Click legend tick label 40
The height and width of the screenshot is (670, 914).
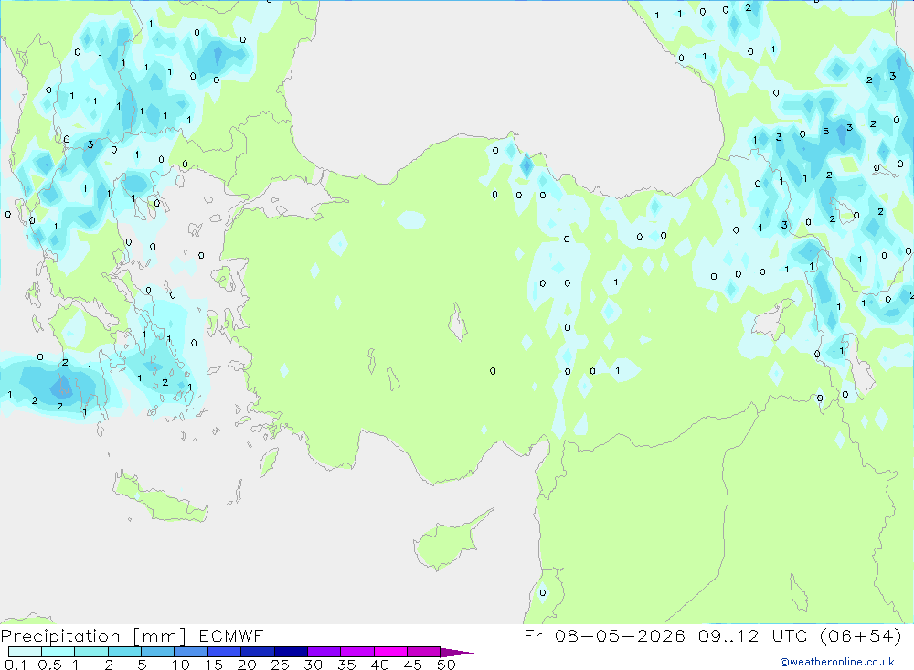click(379, 665)
